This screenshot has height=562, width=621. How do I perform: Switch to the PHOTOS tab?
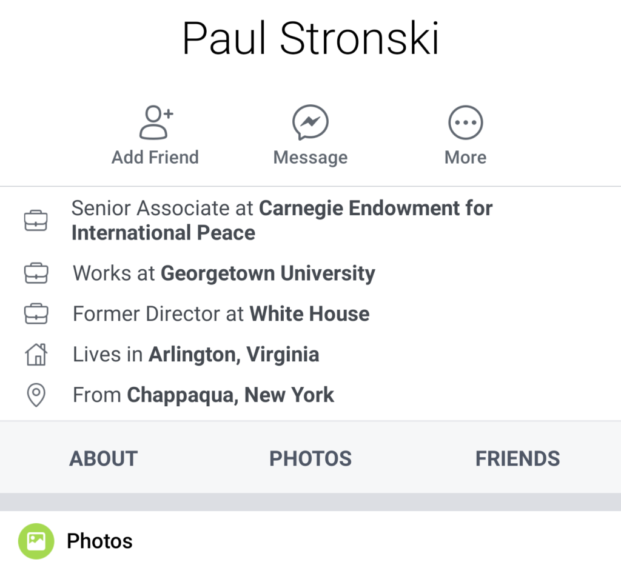click(310, 458)
